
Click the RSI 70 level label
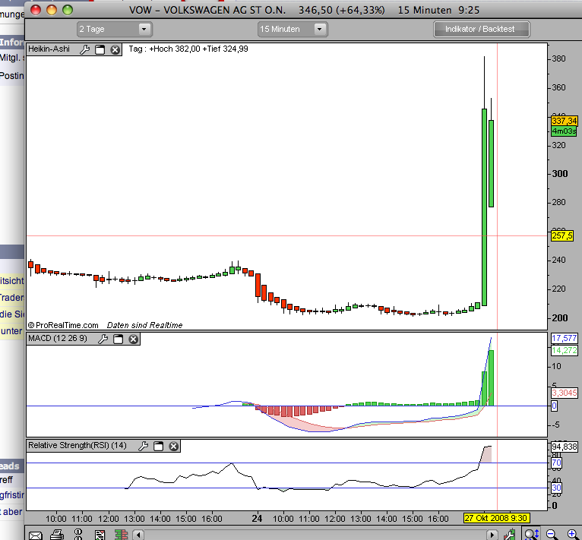pos(556,463)
